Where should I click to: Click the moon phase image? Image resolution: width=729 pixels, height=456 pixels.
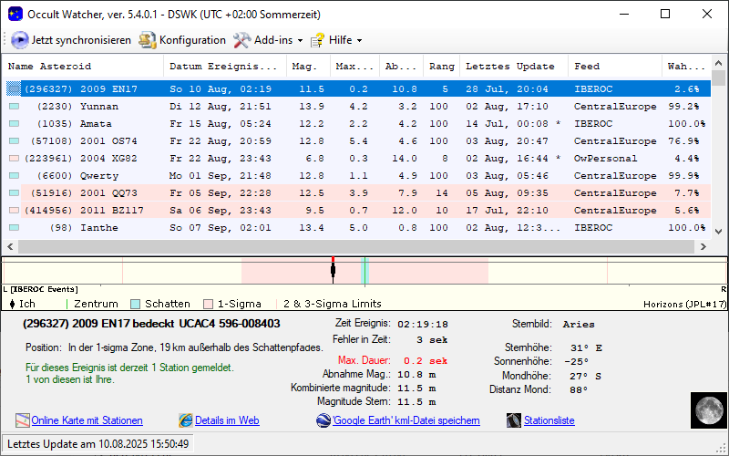coord(706,409)
